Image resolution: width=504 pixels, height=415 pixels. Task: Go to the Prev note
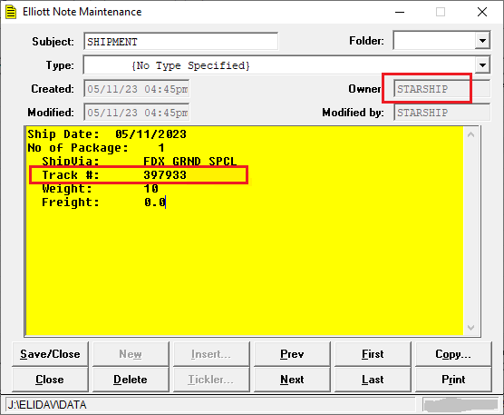(292, 354)
